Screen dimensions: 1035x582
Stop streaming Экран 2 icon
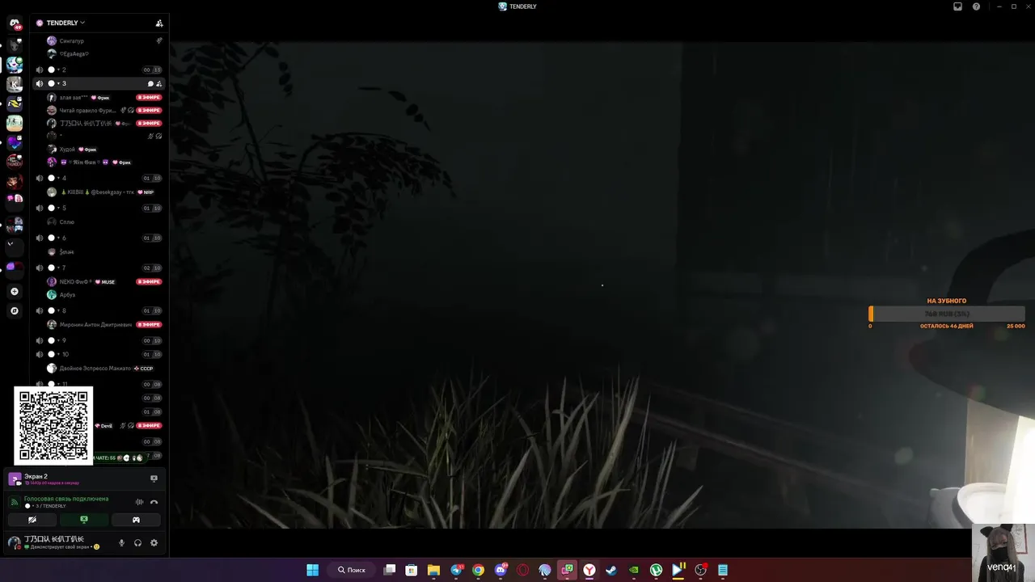(154, 479)
